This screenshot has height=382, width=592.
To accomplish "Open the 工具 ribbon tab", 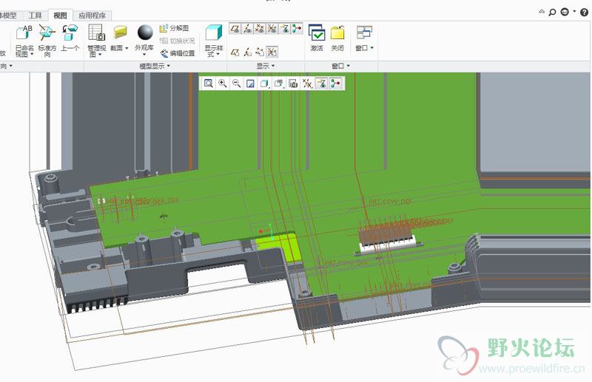I will (35, 16).
